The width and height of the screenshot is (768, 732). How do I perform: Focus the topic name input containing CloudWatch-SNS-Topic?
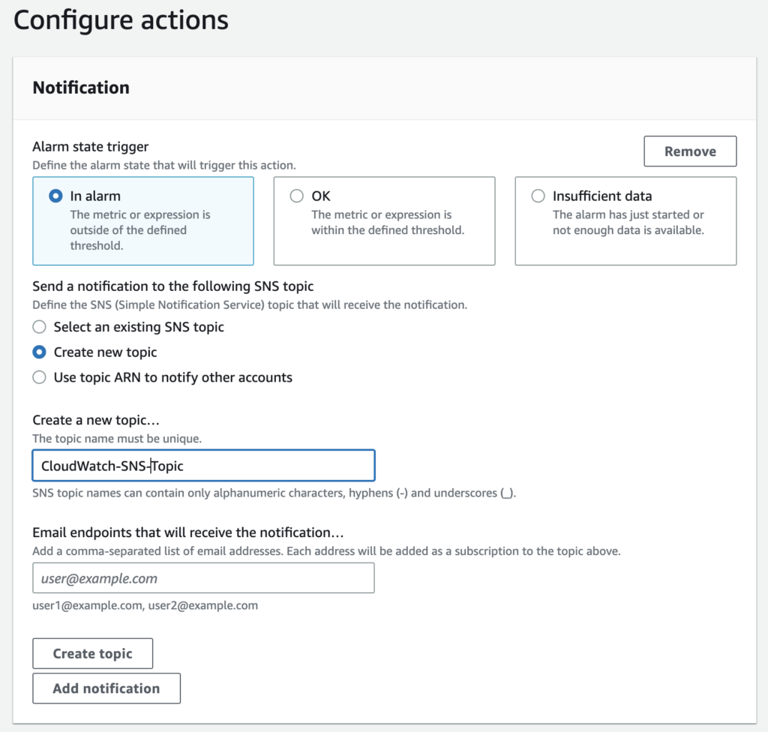202,465
